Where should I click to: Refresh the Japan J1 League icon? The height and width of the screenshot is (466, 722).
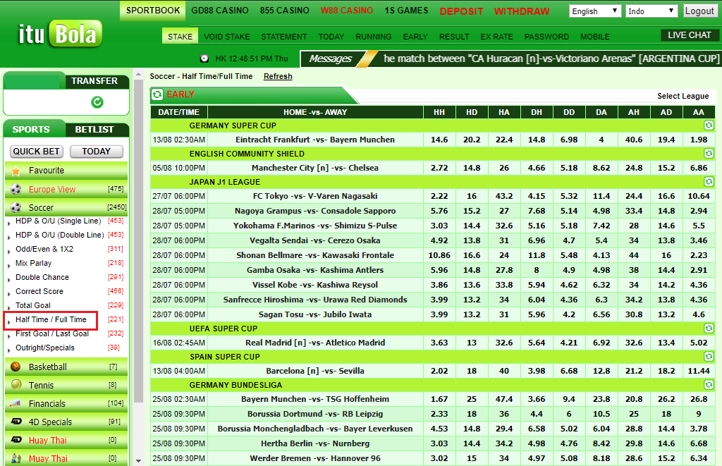(x=709, y=182)
